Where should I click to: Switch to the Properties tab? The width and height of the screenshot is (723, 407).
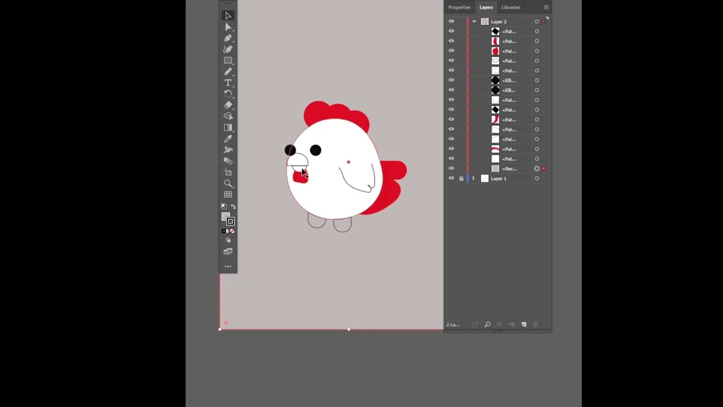point(459,7)
